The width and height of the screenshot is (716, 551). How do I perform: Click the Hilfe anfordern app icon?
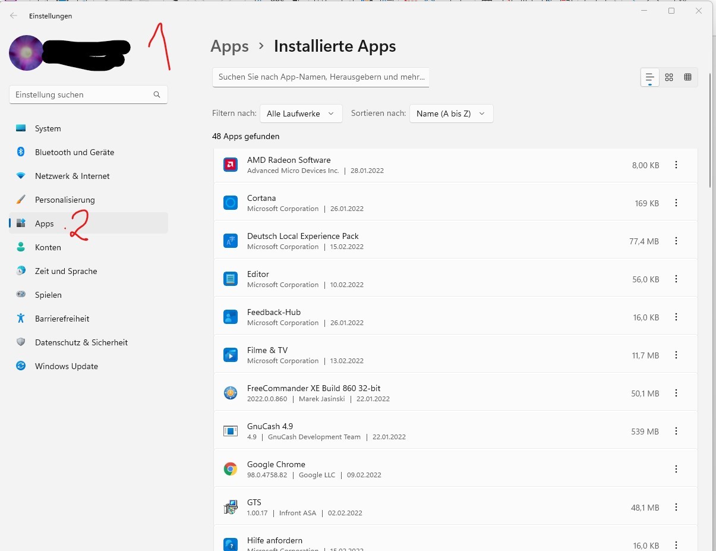tap(231, 544)
